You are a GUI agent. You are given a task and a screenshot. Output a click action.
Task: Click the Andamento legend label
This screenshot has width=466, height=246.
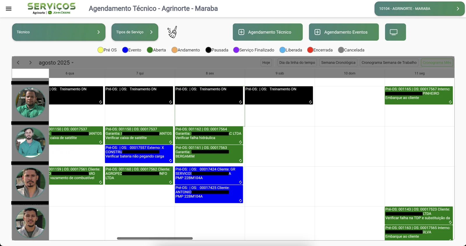pyautogui.click(x=189, y=50)
